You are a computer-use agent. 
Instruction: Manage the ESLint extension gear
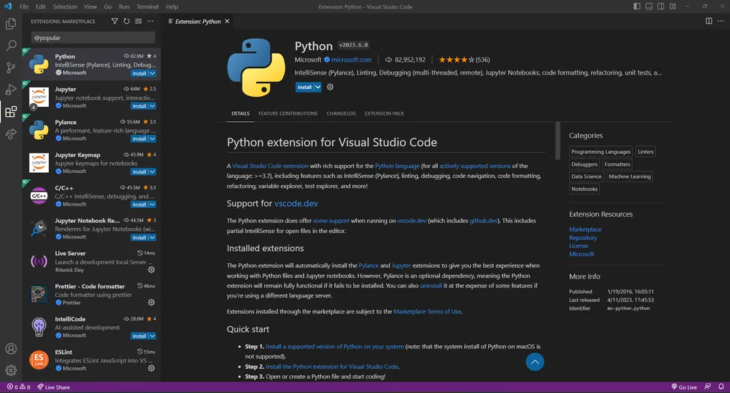[x=151, y=369]
